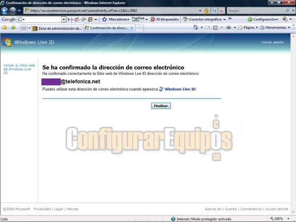Screen dimensions: 296x222
Task: Expand the zoom level dropdown arrow
Action: 289,219
